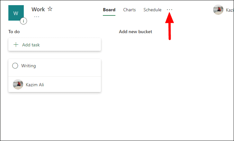The height and width of the screenshot is (141, 234).
Task: Click Kazim Ali's avatar on the task card
Action: (18, 84)
